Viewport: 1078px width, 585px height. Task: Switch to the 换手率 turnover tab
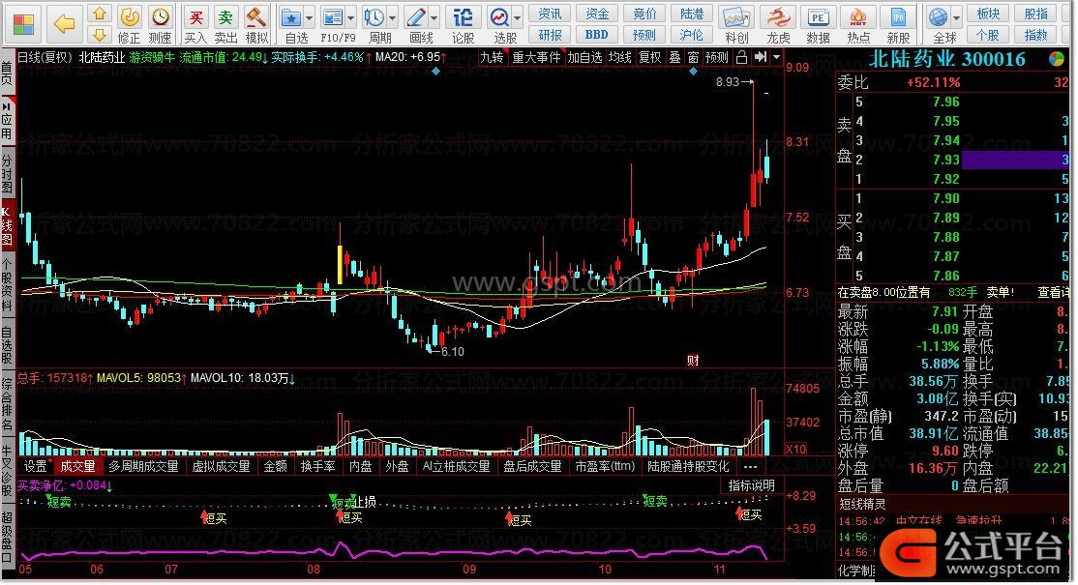(x=317, y=467)
